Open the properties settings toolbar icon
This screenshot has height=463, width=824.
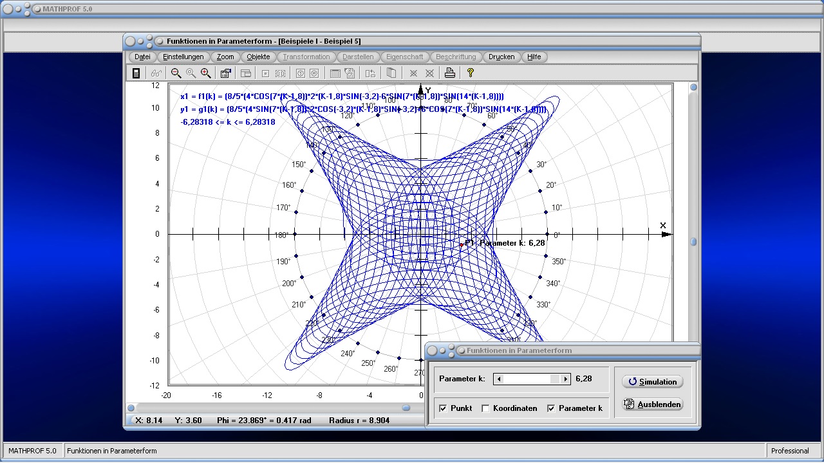coord(225,73)
